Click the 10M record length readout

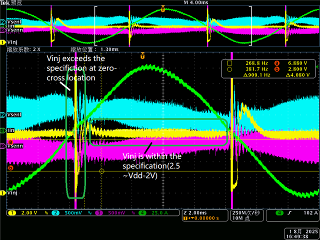point(241,218)
